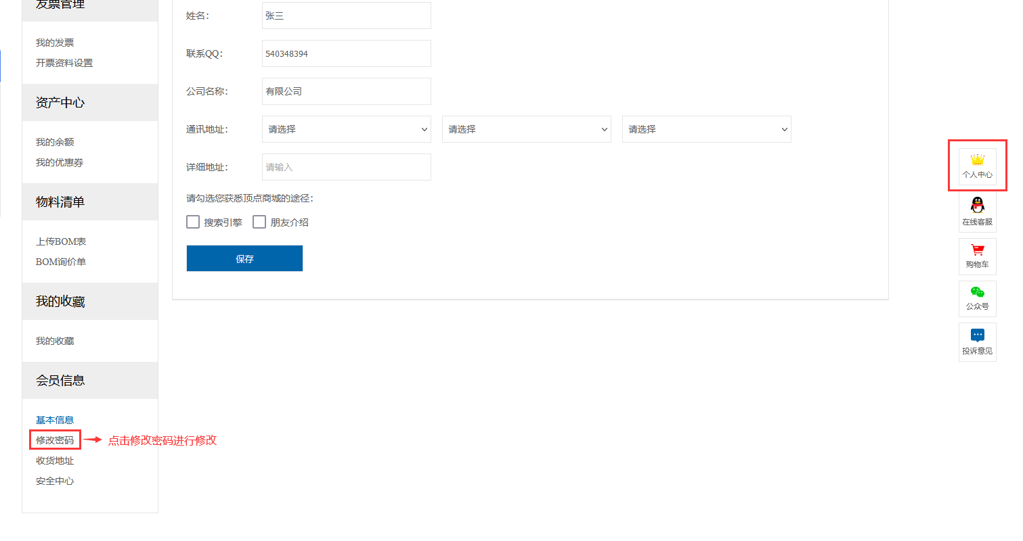Select 我的发票 in the sidebar
Screen dimensions: 1023x541
click(x=54, y=42)
